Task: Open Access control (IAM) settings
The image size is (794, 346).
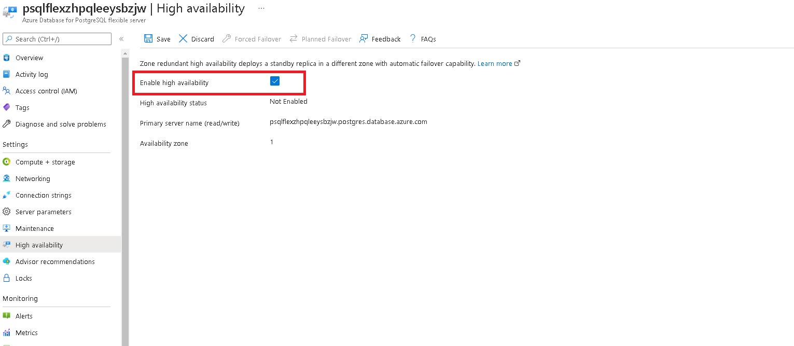Action: (47, 91)
